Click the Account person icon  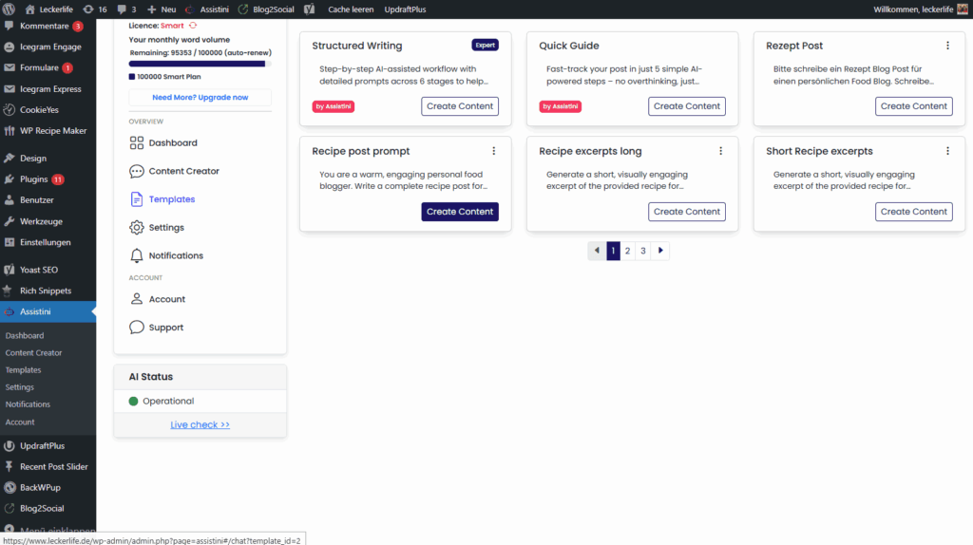click(137, 299)
